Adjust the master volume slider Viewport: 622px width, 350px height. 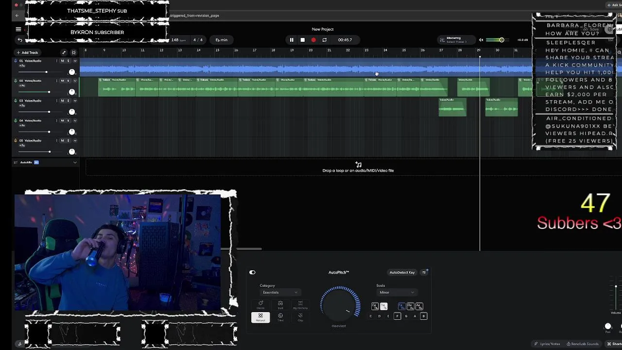tap(498, 40)
